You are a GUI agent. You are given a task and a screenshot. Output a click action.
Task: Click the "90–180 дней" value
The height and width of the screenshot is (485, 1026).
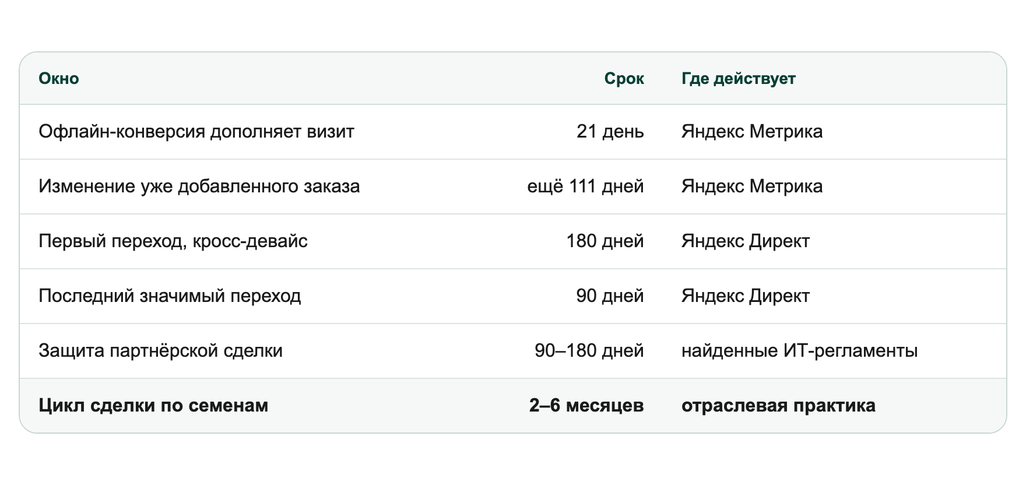pos(589,351)
